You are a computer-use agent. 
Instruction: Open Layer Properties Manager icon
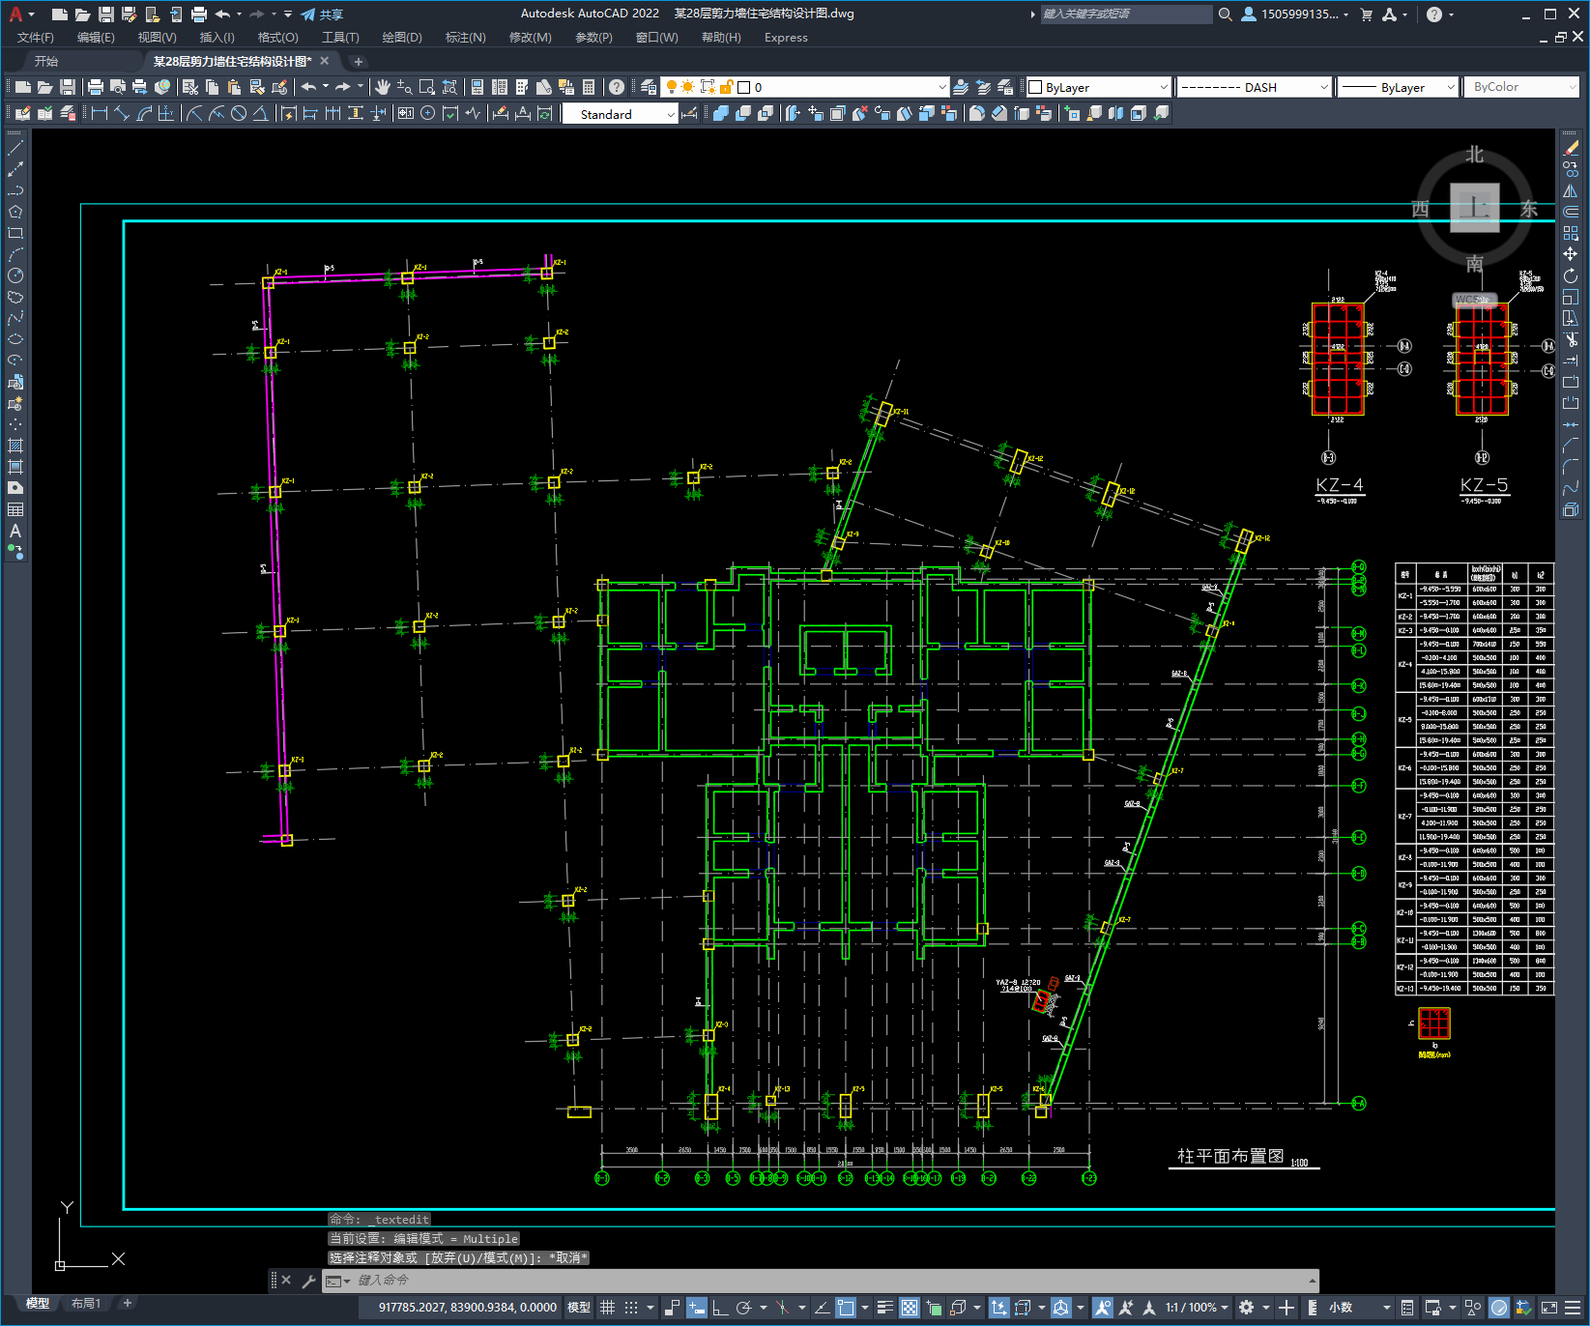pyautogui.click(x=649, y=87)
